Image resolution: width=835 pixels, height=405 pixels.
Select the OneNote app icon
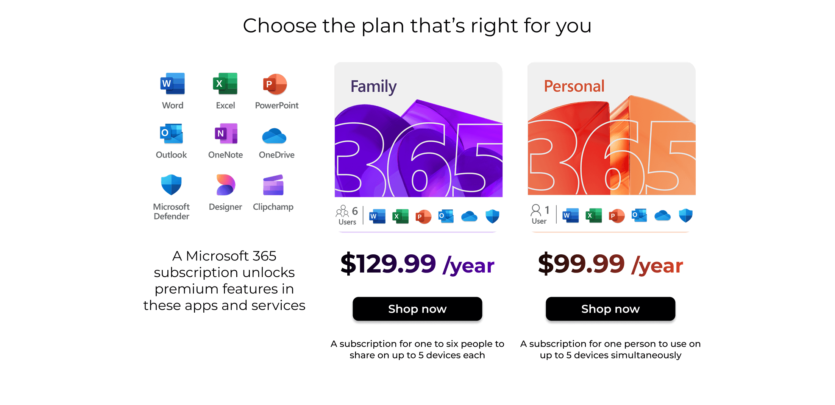click(225, 134)
